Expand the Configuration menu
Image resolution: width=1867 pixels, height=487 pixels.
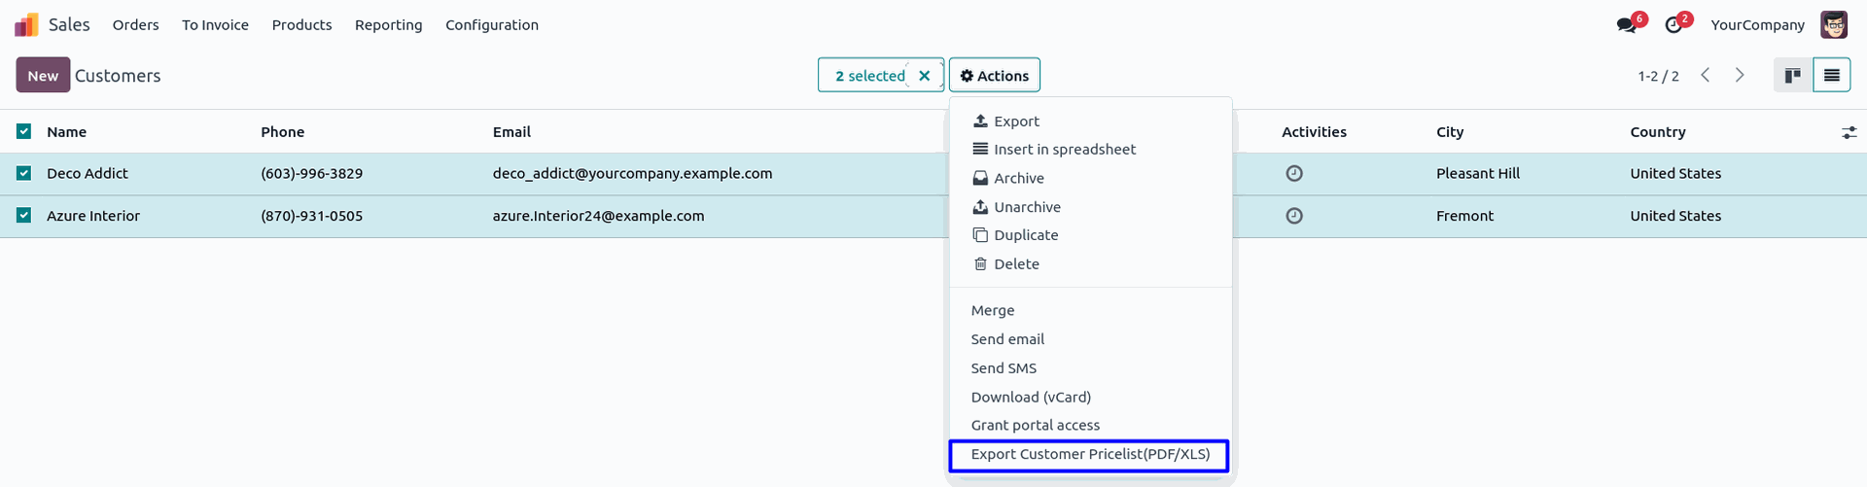[491, 25]
